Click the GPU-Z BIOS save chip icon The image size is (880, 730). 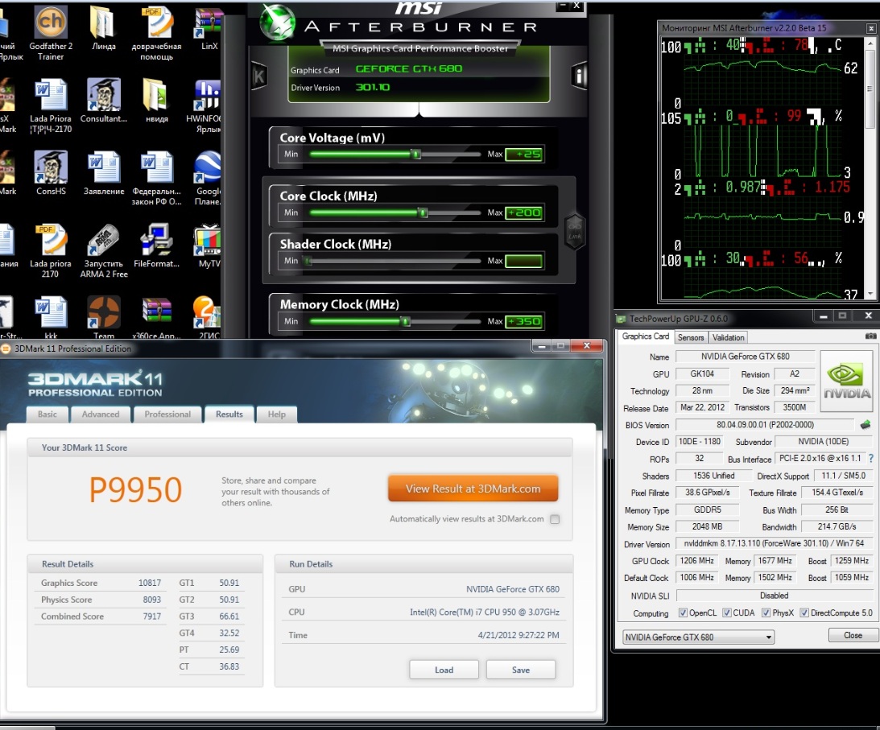click(x=866, y=425)
